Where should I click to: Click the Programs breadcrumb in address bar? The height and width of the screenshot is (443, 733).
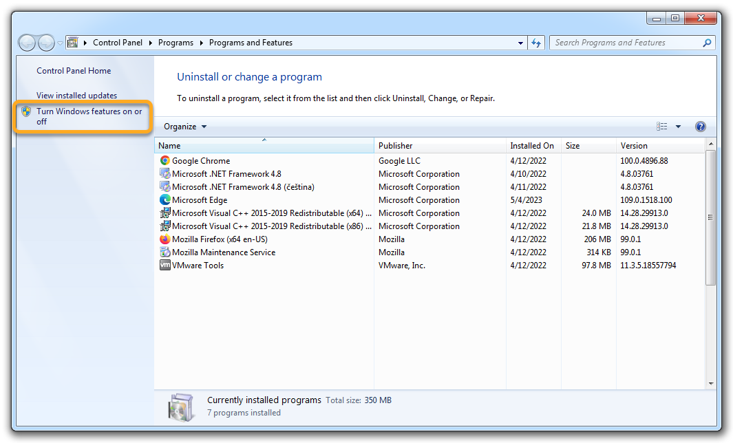point(176,43)
